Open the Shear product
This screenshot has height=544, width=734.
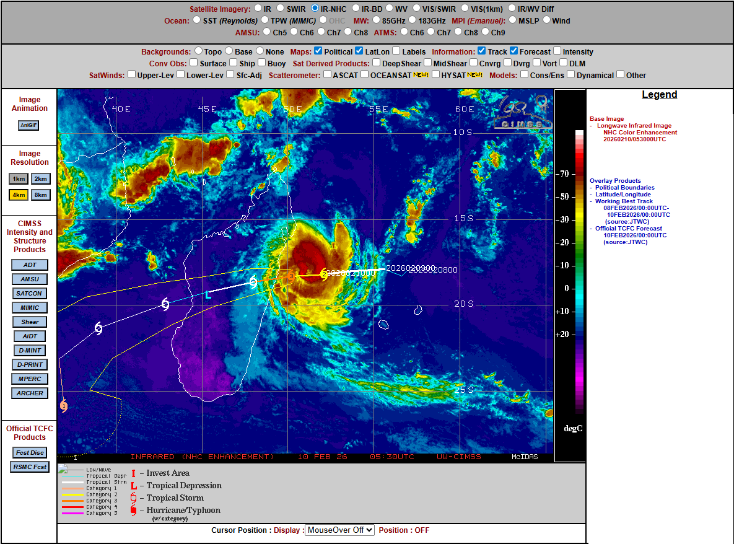[30, 322]
